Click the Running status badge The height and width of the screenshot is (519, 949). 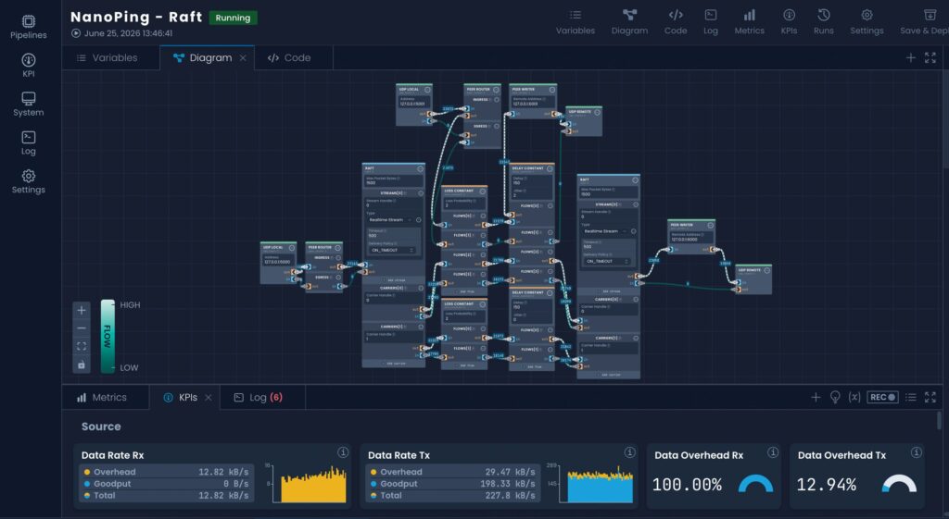(233, 18)
